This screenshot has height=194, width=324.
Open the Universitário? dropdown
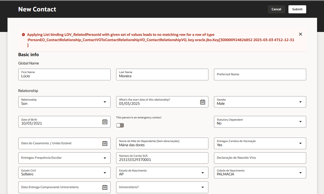(x=203, y=187)
